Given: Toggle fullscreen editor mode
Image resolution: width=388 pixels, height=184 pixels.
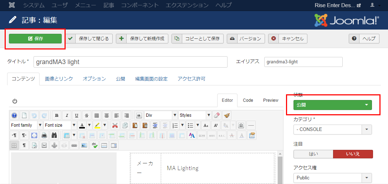Looking at the screenshot, I should [34, 135].
